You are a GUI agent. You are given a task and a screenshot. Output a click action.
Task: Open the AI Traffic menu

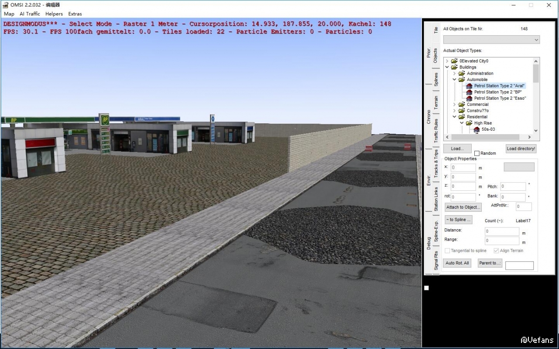[30, 14]
